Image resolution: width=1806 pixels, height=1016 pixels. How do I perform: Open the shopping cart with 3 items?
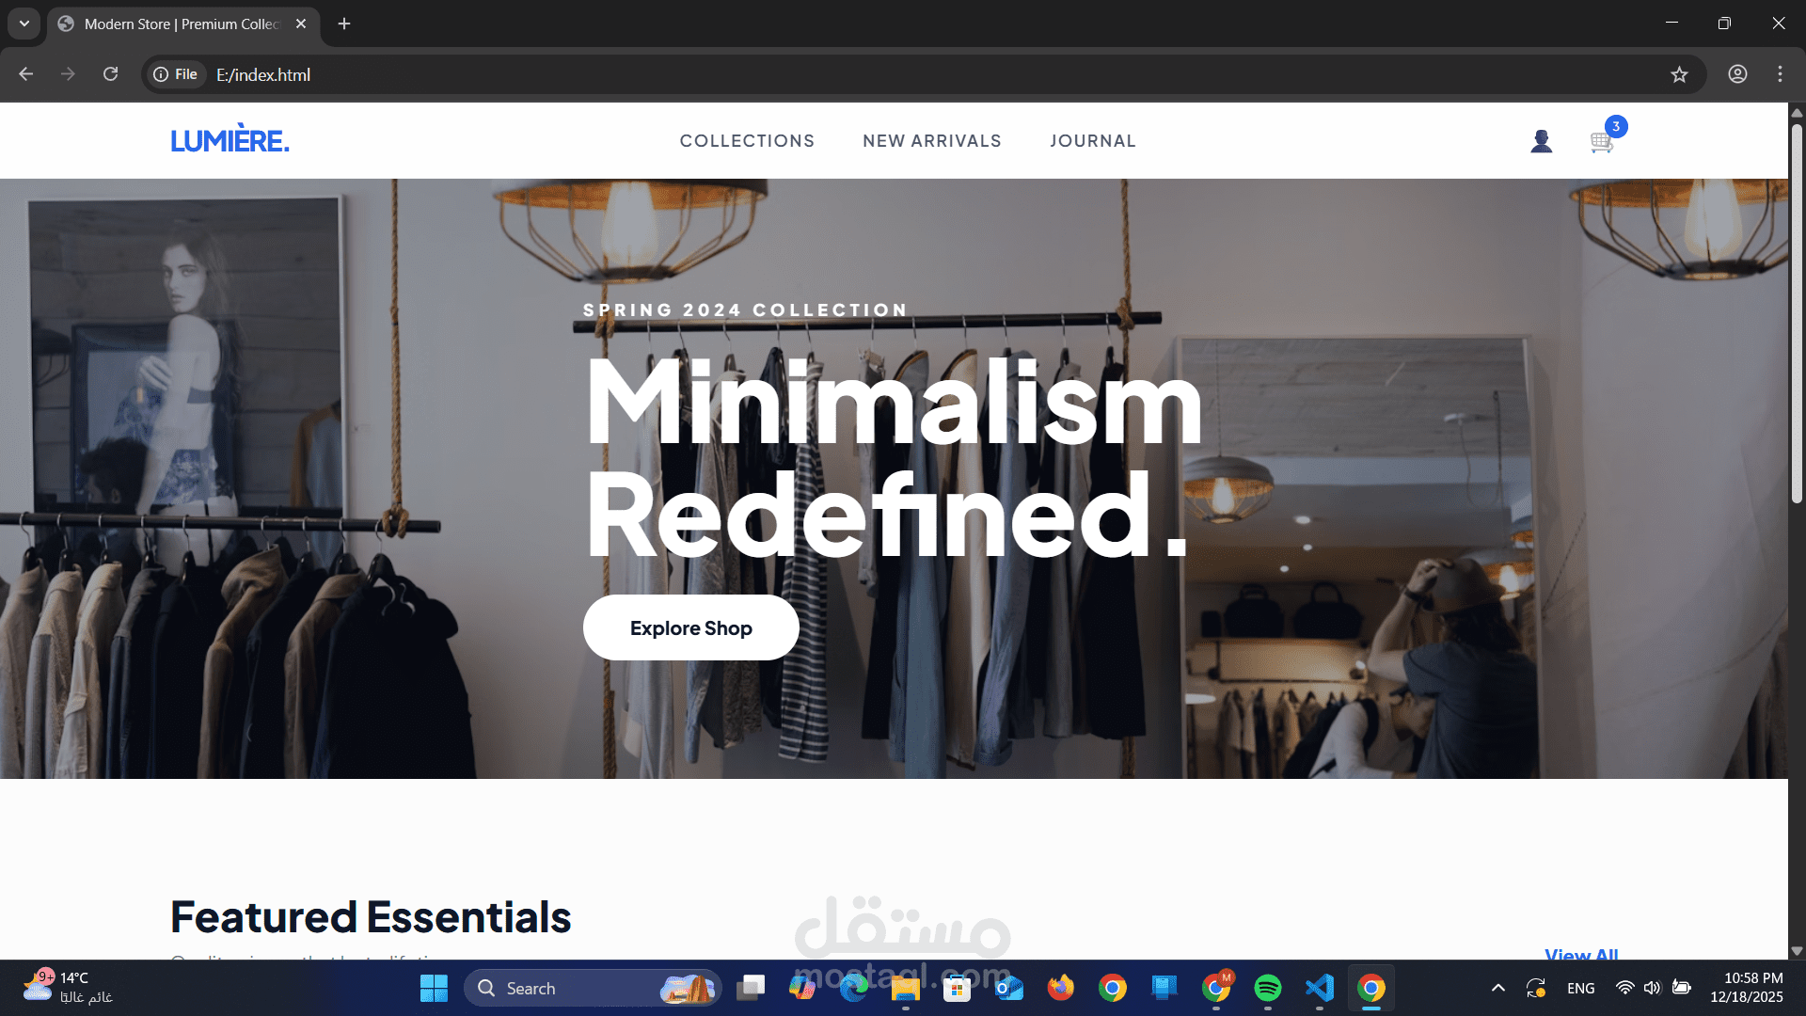pyautogui.click(x=1602, y=142)
